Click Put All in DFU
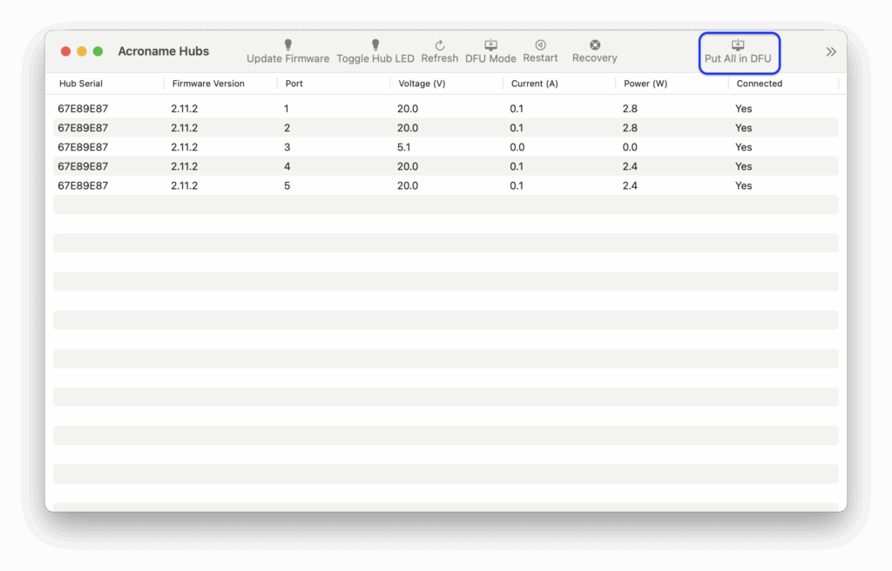Viewport: 892px width, 571px height. click(739, 52)
